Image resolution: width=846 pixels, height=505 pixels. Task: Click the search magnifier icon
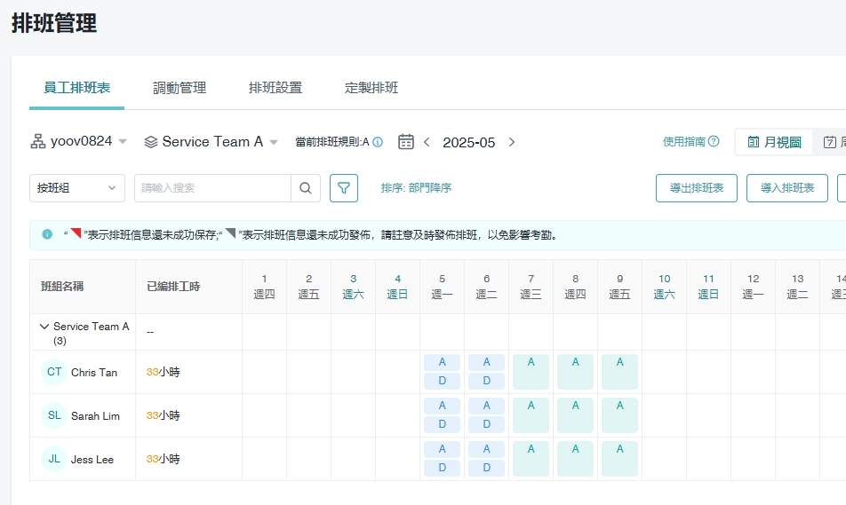[305, 188]
